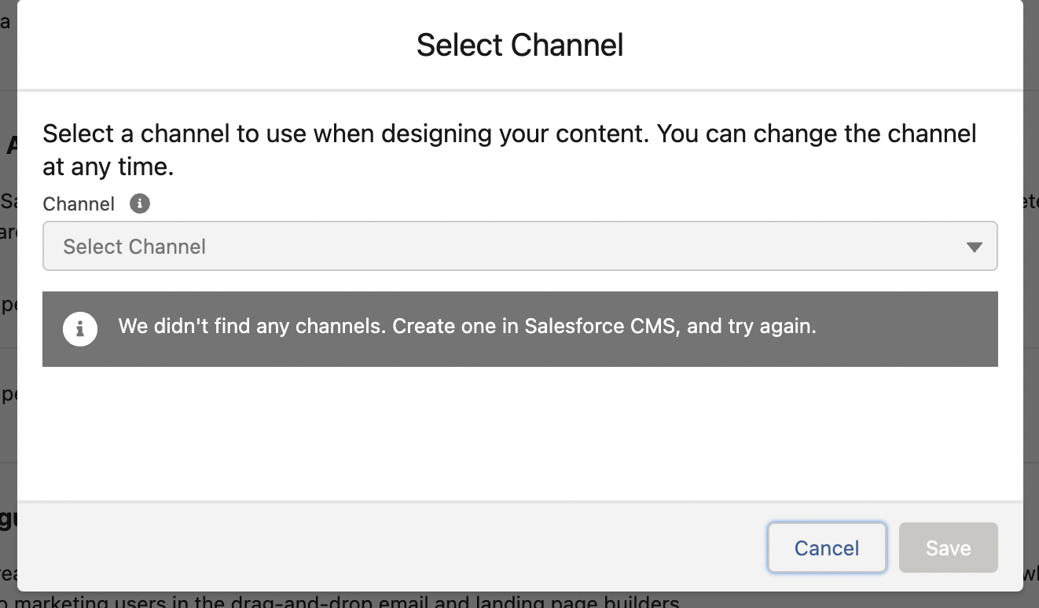
Task: Click the "Select Channel" dialog heading
Action: pyautogui.click(x=519, y=45)
